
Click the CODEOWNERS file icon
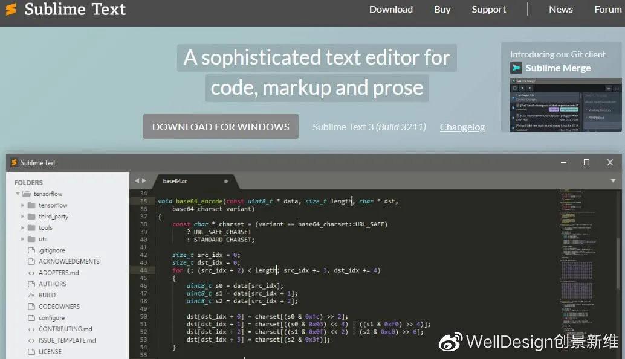point(31,307)
